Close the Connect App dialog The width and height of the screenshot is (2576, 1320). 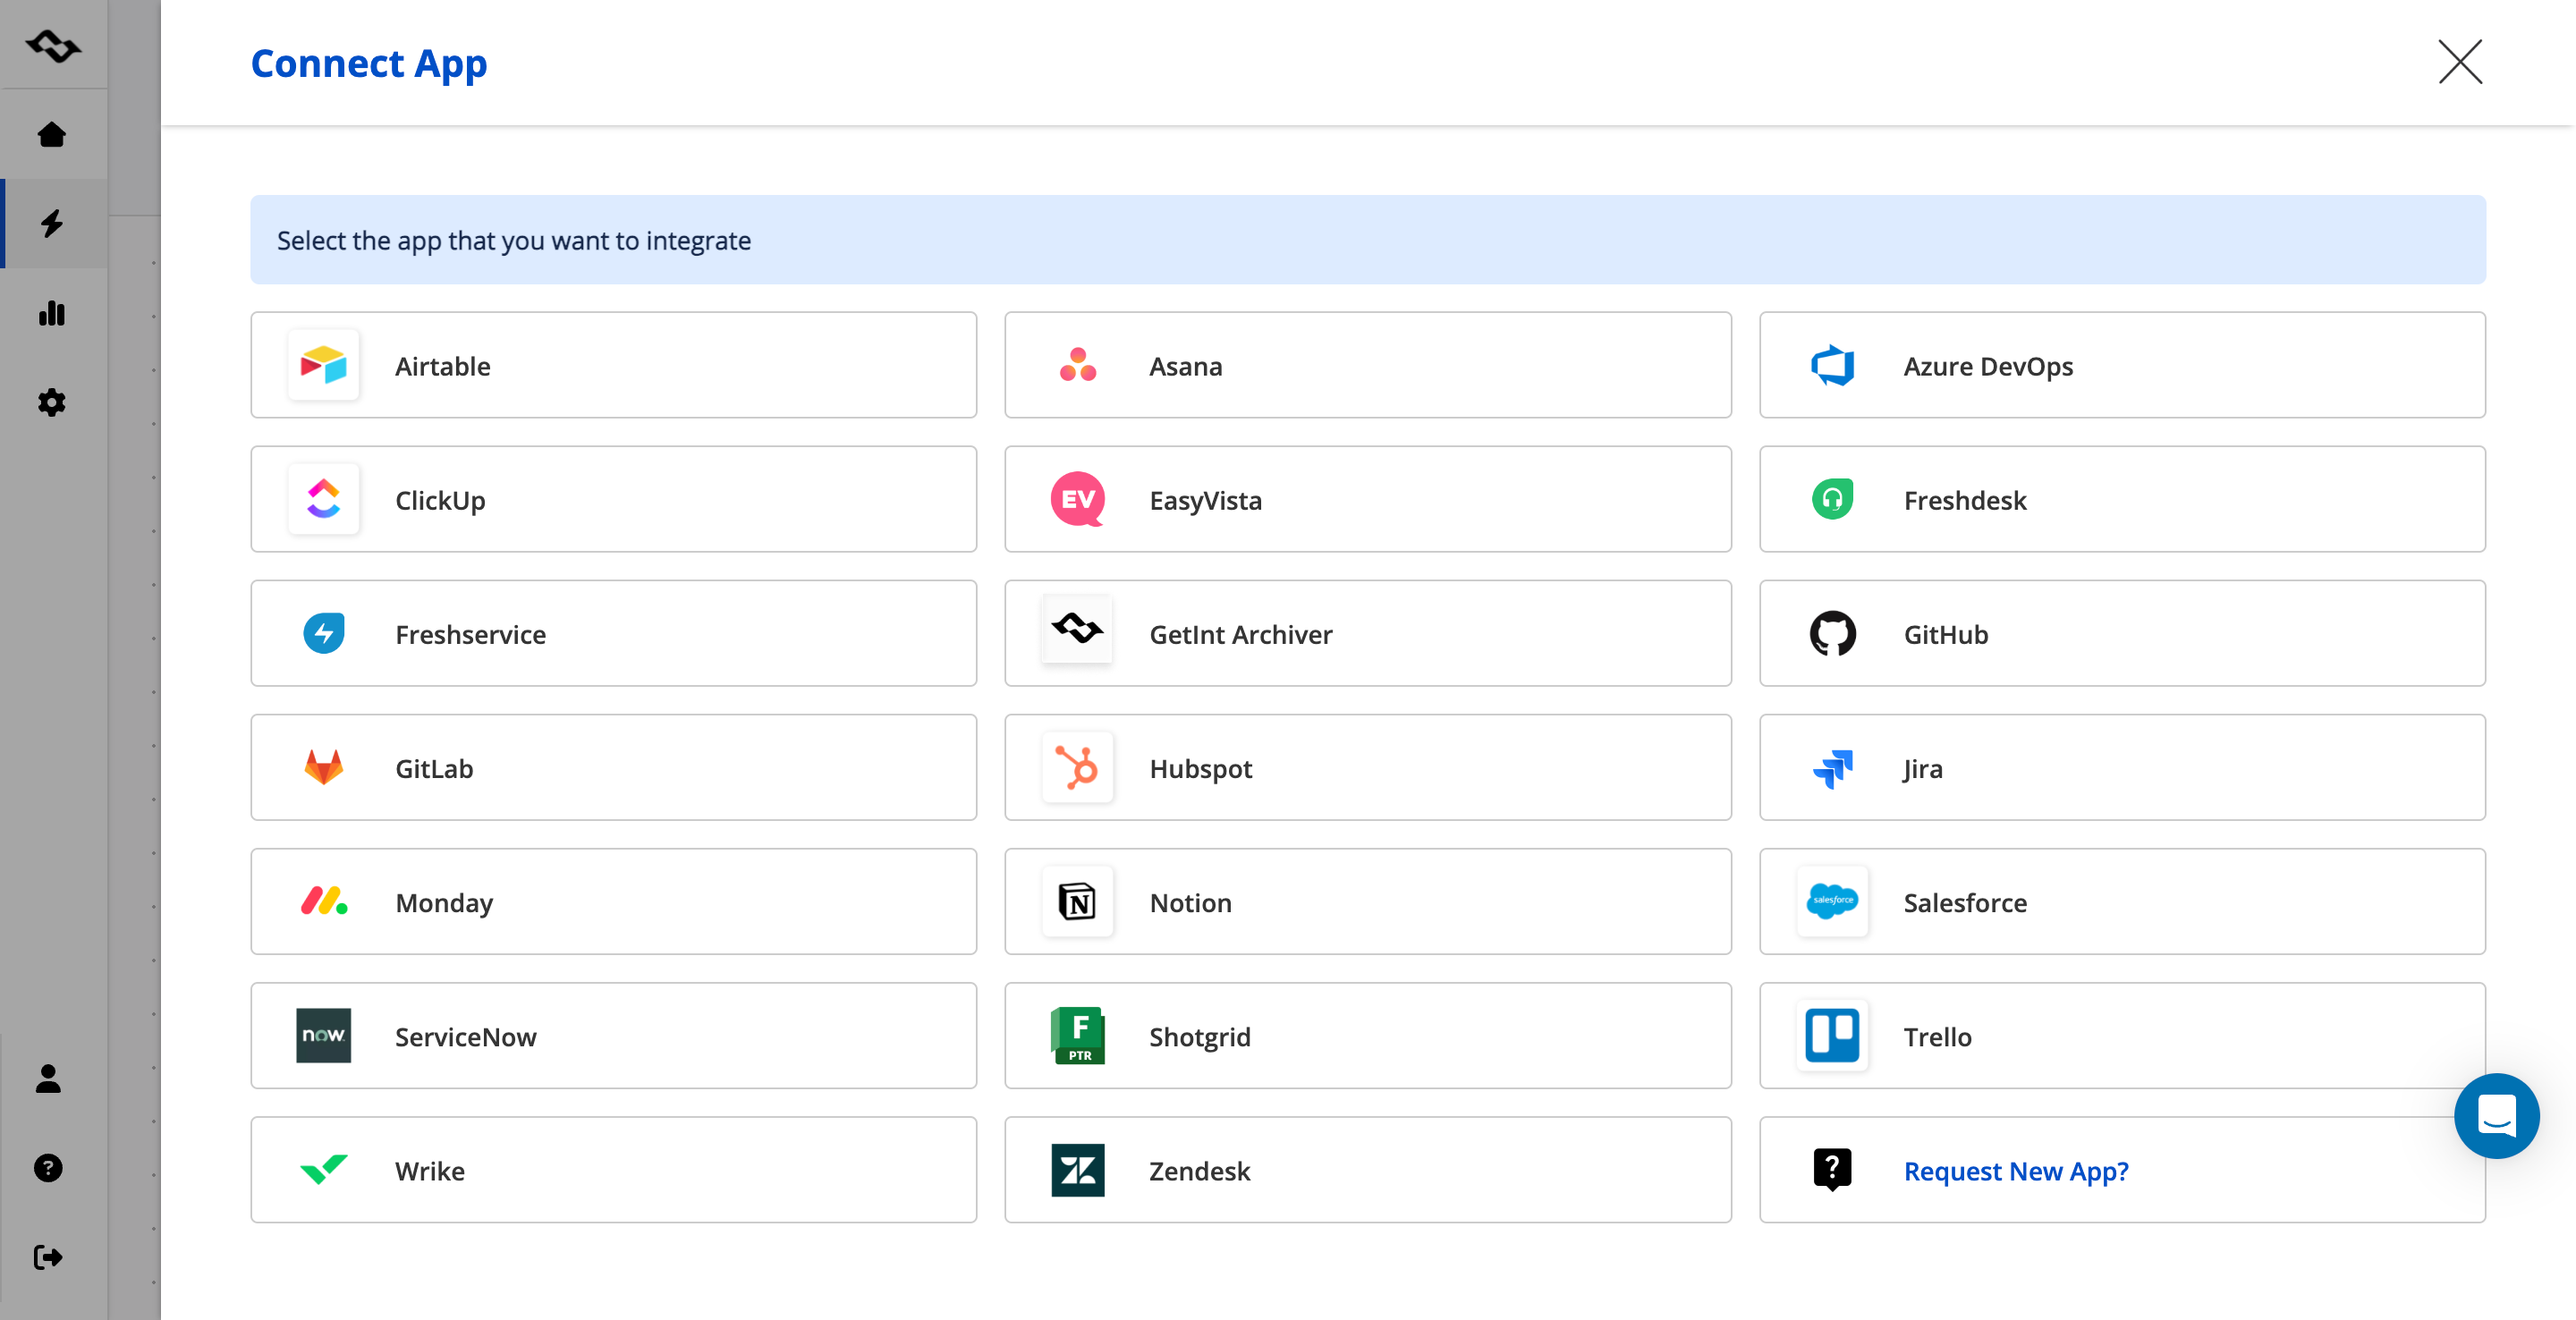pyautogui.click(x=2460, y=62)
